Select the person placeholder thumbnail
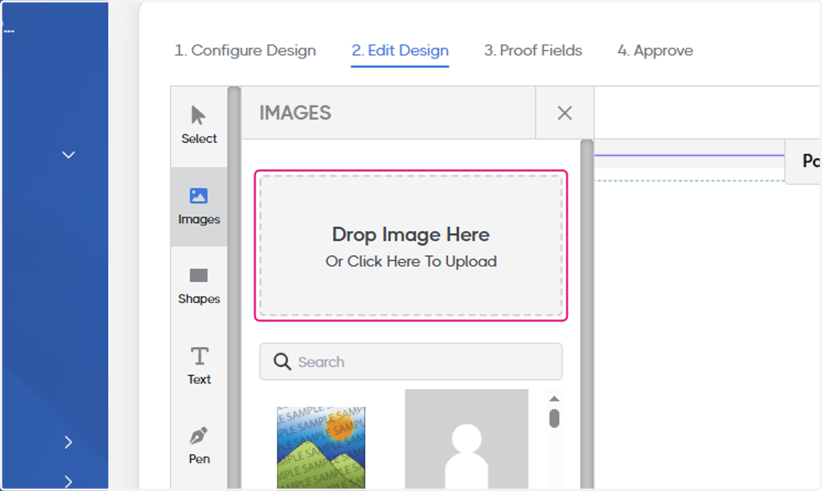This screenshot has width=822, height=491. coord(466,440)
